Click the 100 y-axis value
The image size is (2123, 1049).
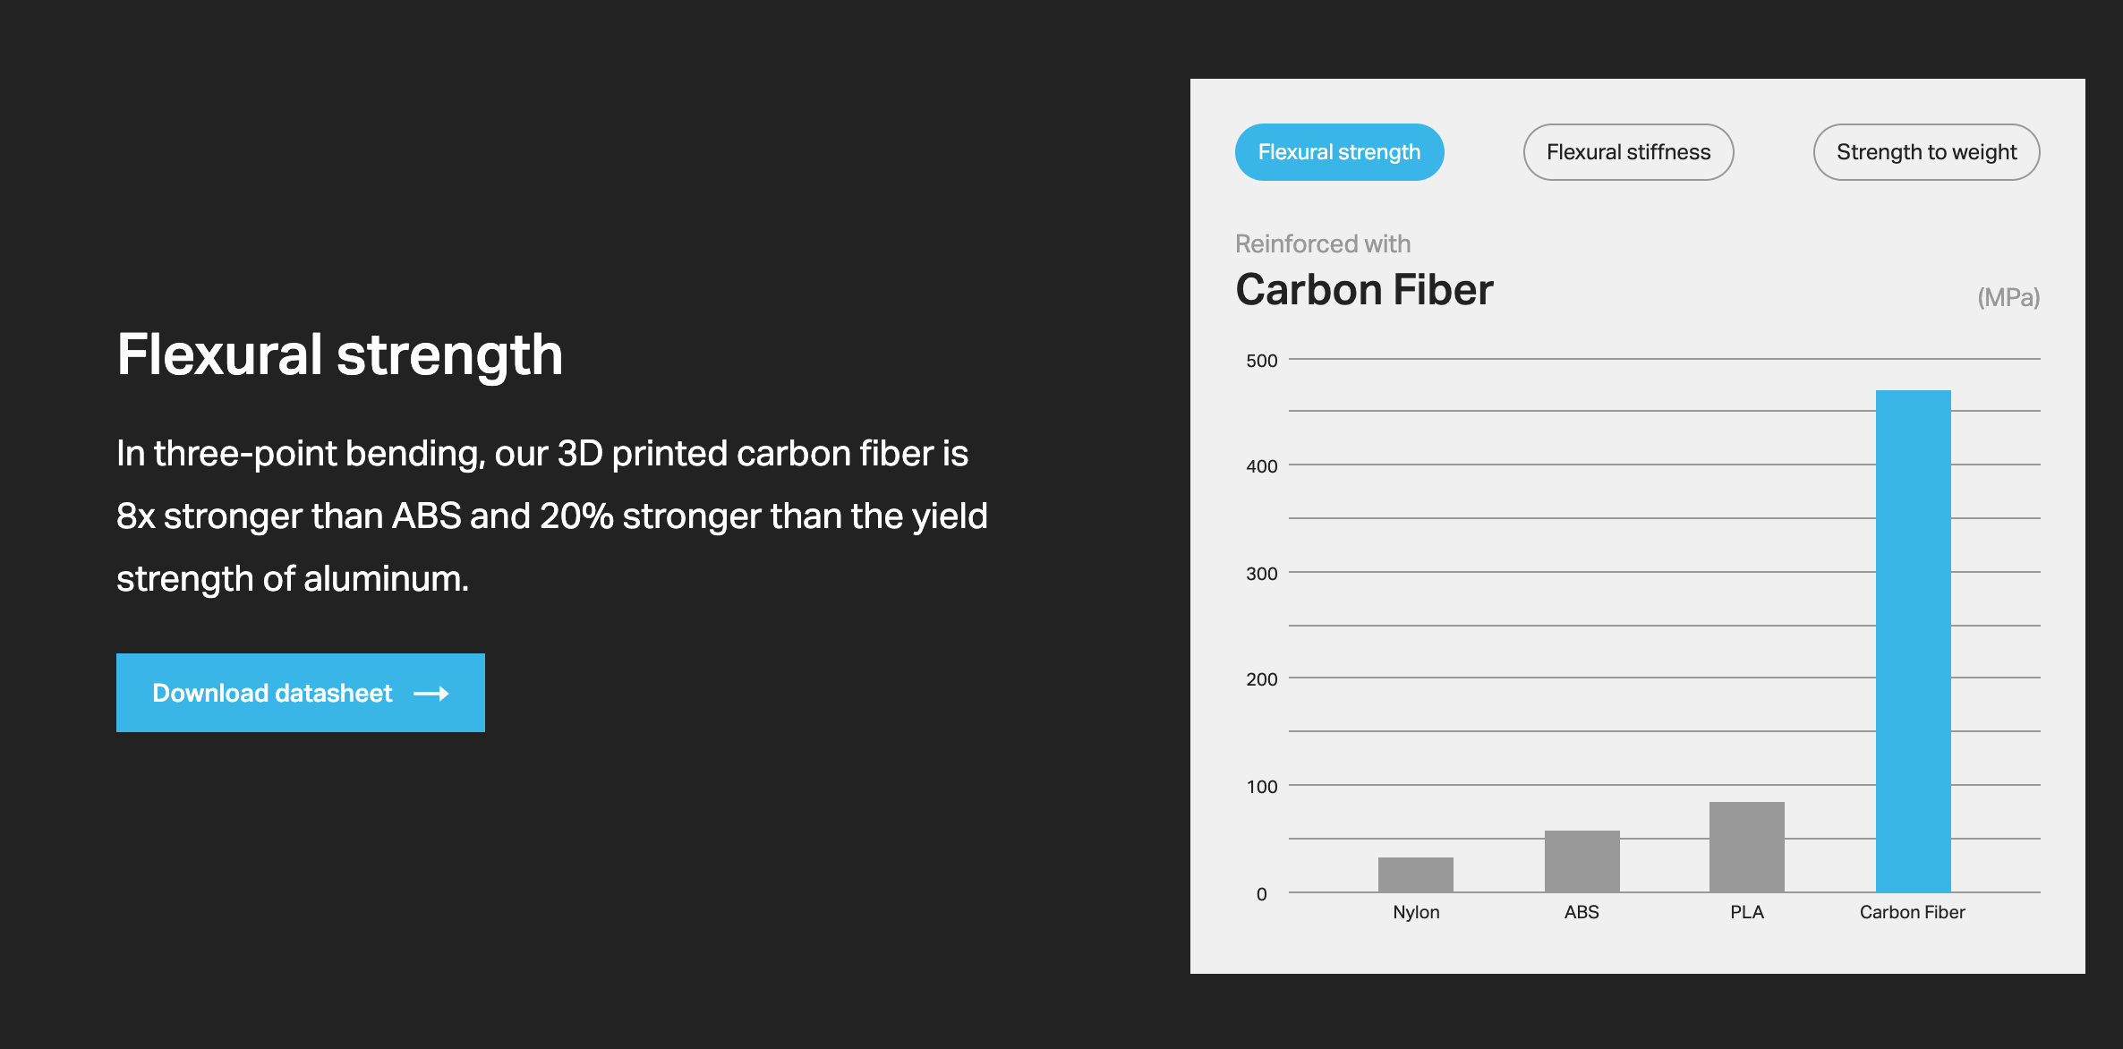tap(1261, 787)
